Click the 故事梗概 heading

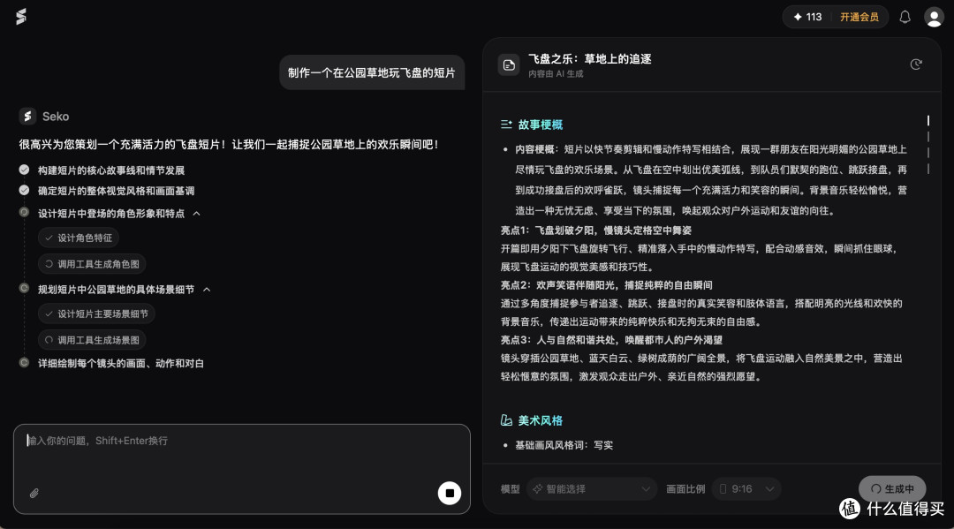point(541,125)
